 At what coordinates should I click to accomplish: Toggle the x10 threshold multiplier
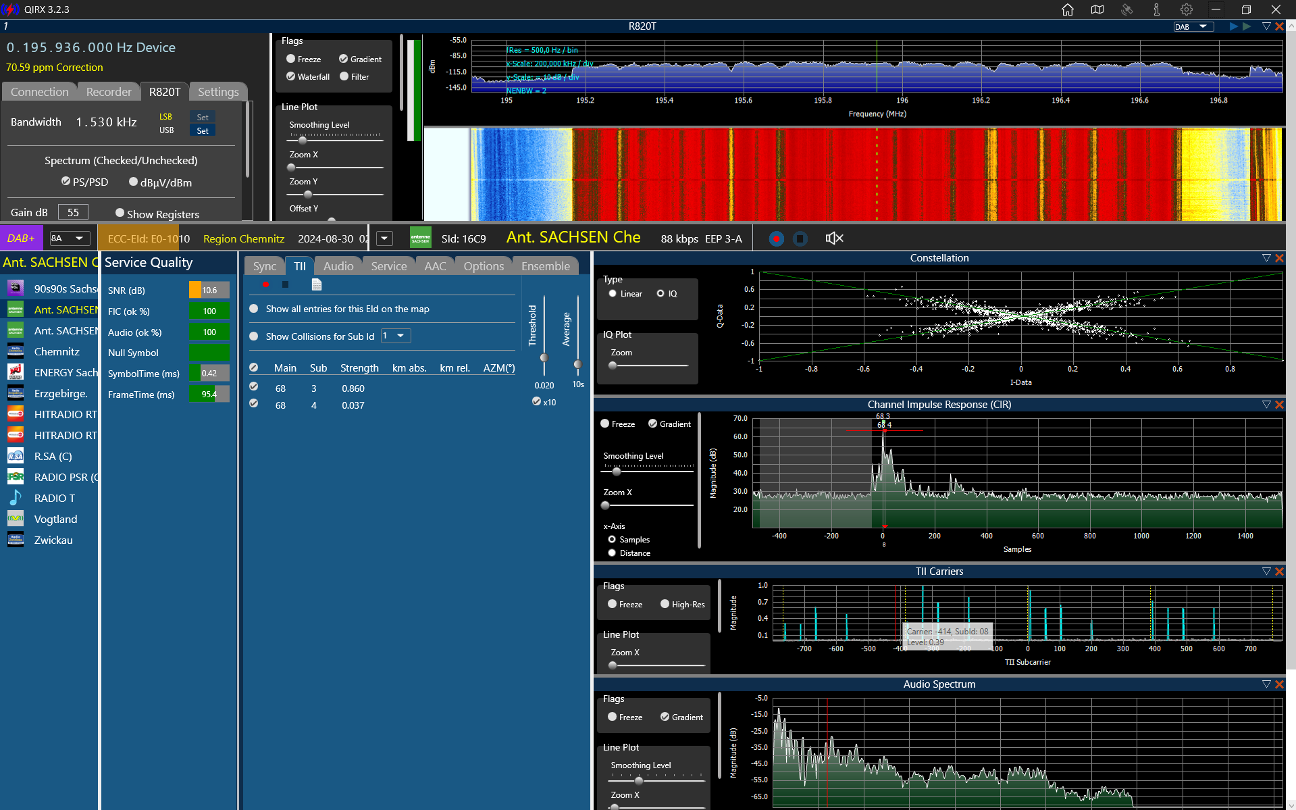tap(536, 401)
